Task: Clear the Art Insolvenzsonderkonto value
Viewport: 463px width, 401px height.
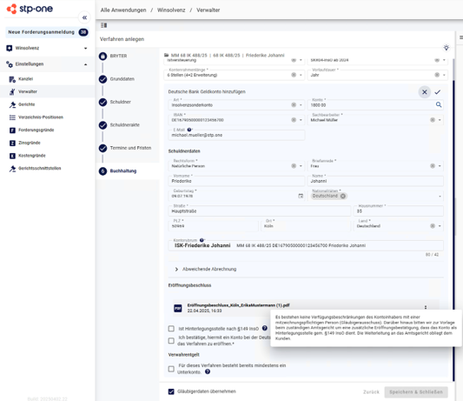Action: 294,104
